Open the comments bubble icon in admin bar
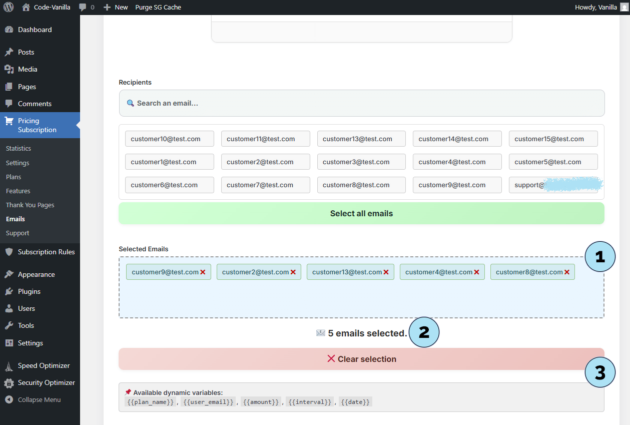 point(83,8)
